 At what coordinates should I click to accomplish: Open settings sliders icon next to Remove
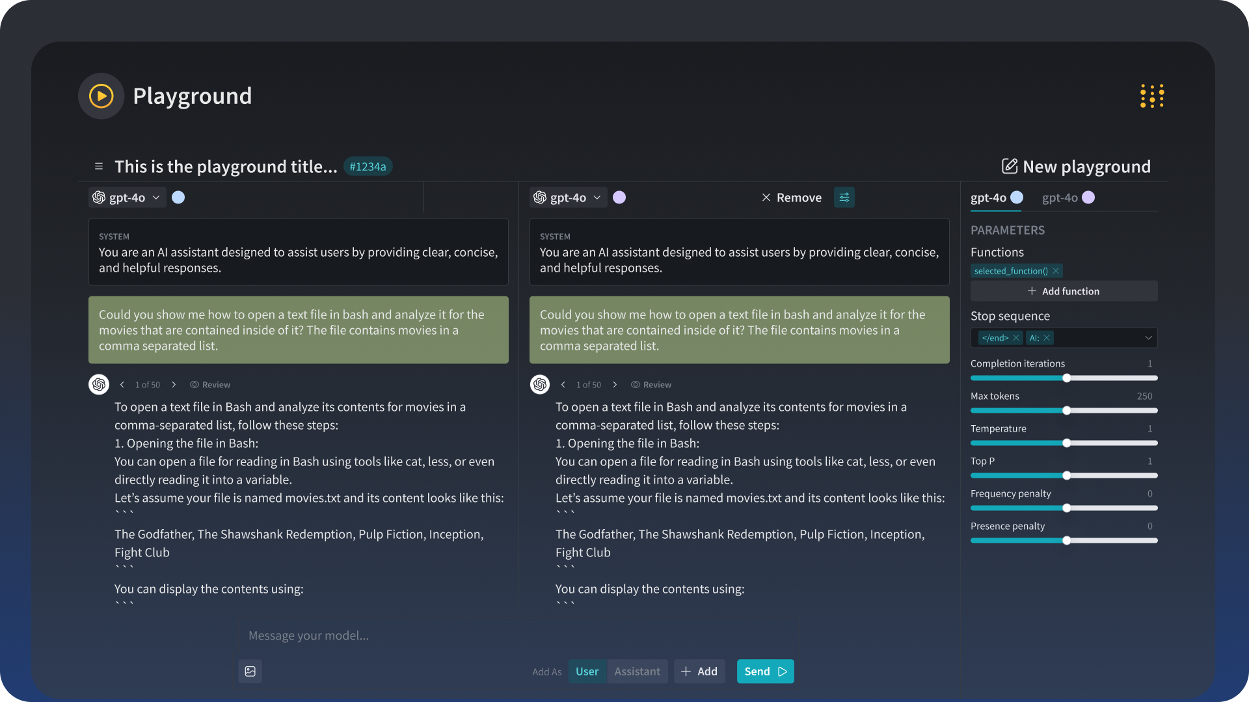844,198
